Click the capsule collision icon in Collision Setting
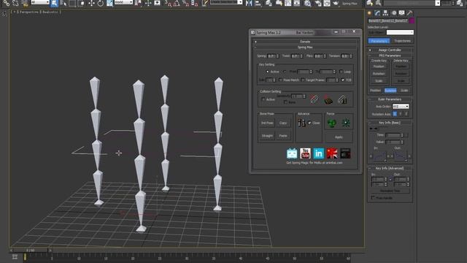Viewport: 467px width, 263px height. [x=314, y=99]
